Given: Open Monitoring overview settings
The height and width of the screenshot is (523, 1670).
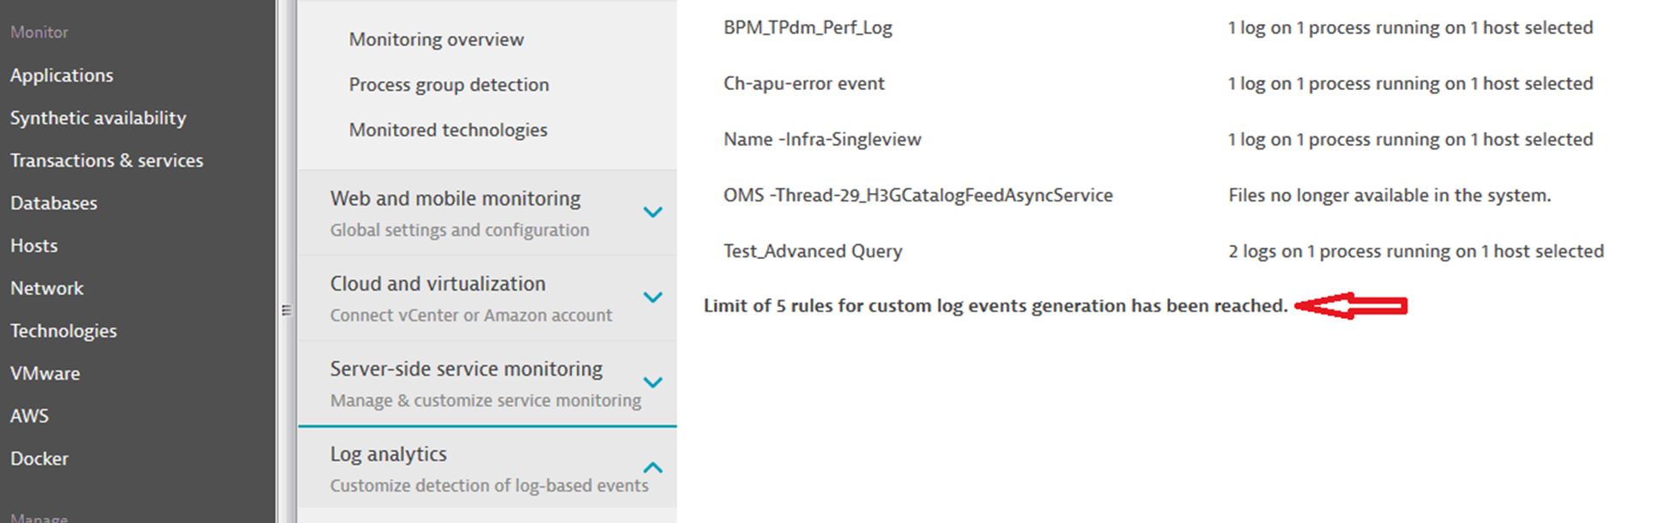Looking at the screenshot, I should tap(436, 39).
